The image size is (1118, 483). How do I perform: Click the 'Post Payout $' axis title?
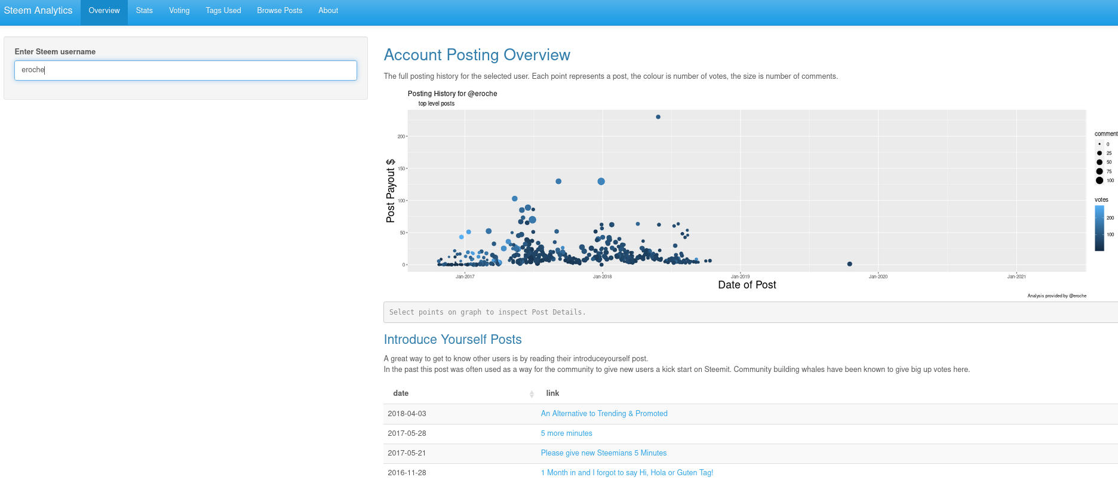pyautogui.click(x=391, y=191)
